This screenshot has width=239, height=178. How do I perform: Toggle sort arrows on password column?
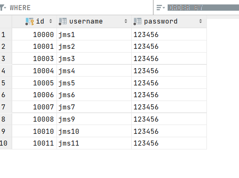(201, 21)
